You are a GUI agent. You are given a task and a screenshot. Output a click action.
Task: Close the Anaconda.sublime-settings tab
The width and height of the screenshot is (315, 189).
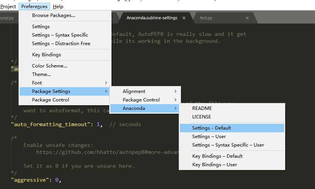(184, 18)
